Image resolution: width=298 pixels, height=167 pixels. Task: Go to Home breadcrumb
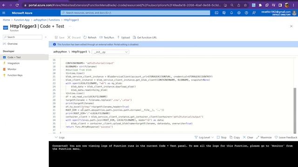coord(6,20)
